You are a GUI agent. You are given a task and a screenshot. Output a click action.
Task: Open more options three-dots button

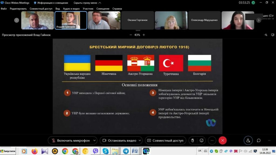pyautogui.click(x=212, y=140)
